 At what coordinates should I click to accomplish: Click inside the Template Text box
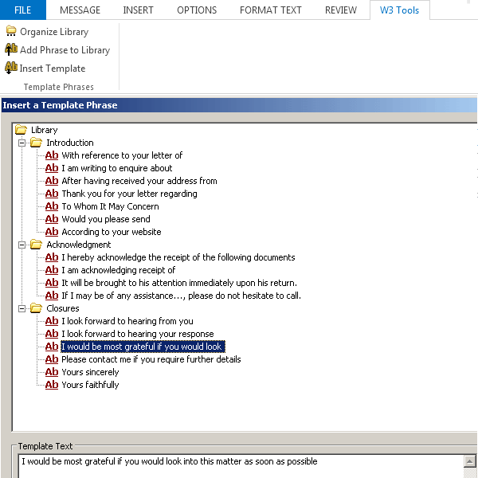(x=241, y=466)
